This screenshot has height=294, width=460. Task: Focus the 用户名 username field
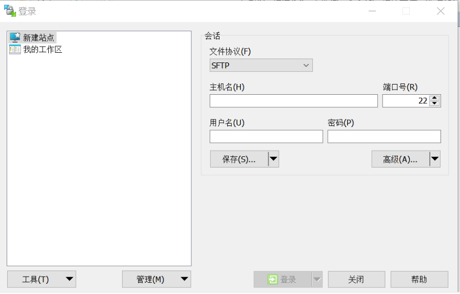pos(266,137)
